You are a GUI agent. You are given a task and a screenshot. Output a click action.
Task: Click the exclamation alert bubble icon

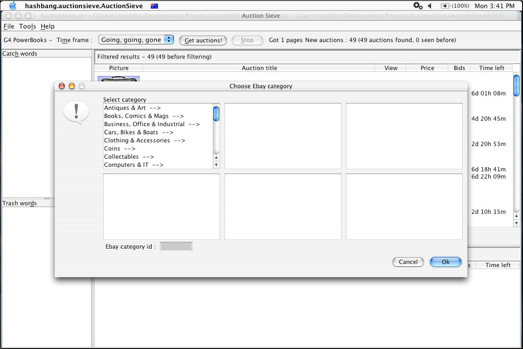[76, 112]
